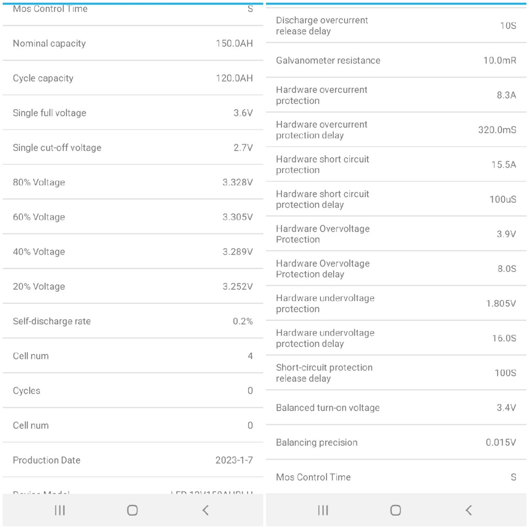Select Hardware Overvoltage Protection 3.9V row
Screen dimensions: 529x529
(396, 234)
